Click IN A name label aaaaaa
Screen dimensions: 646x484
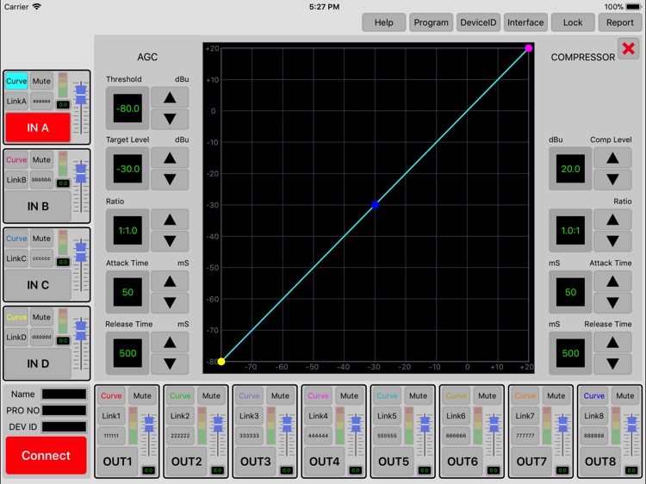[x=41, y=101]
